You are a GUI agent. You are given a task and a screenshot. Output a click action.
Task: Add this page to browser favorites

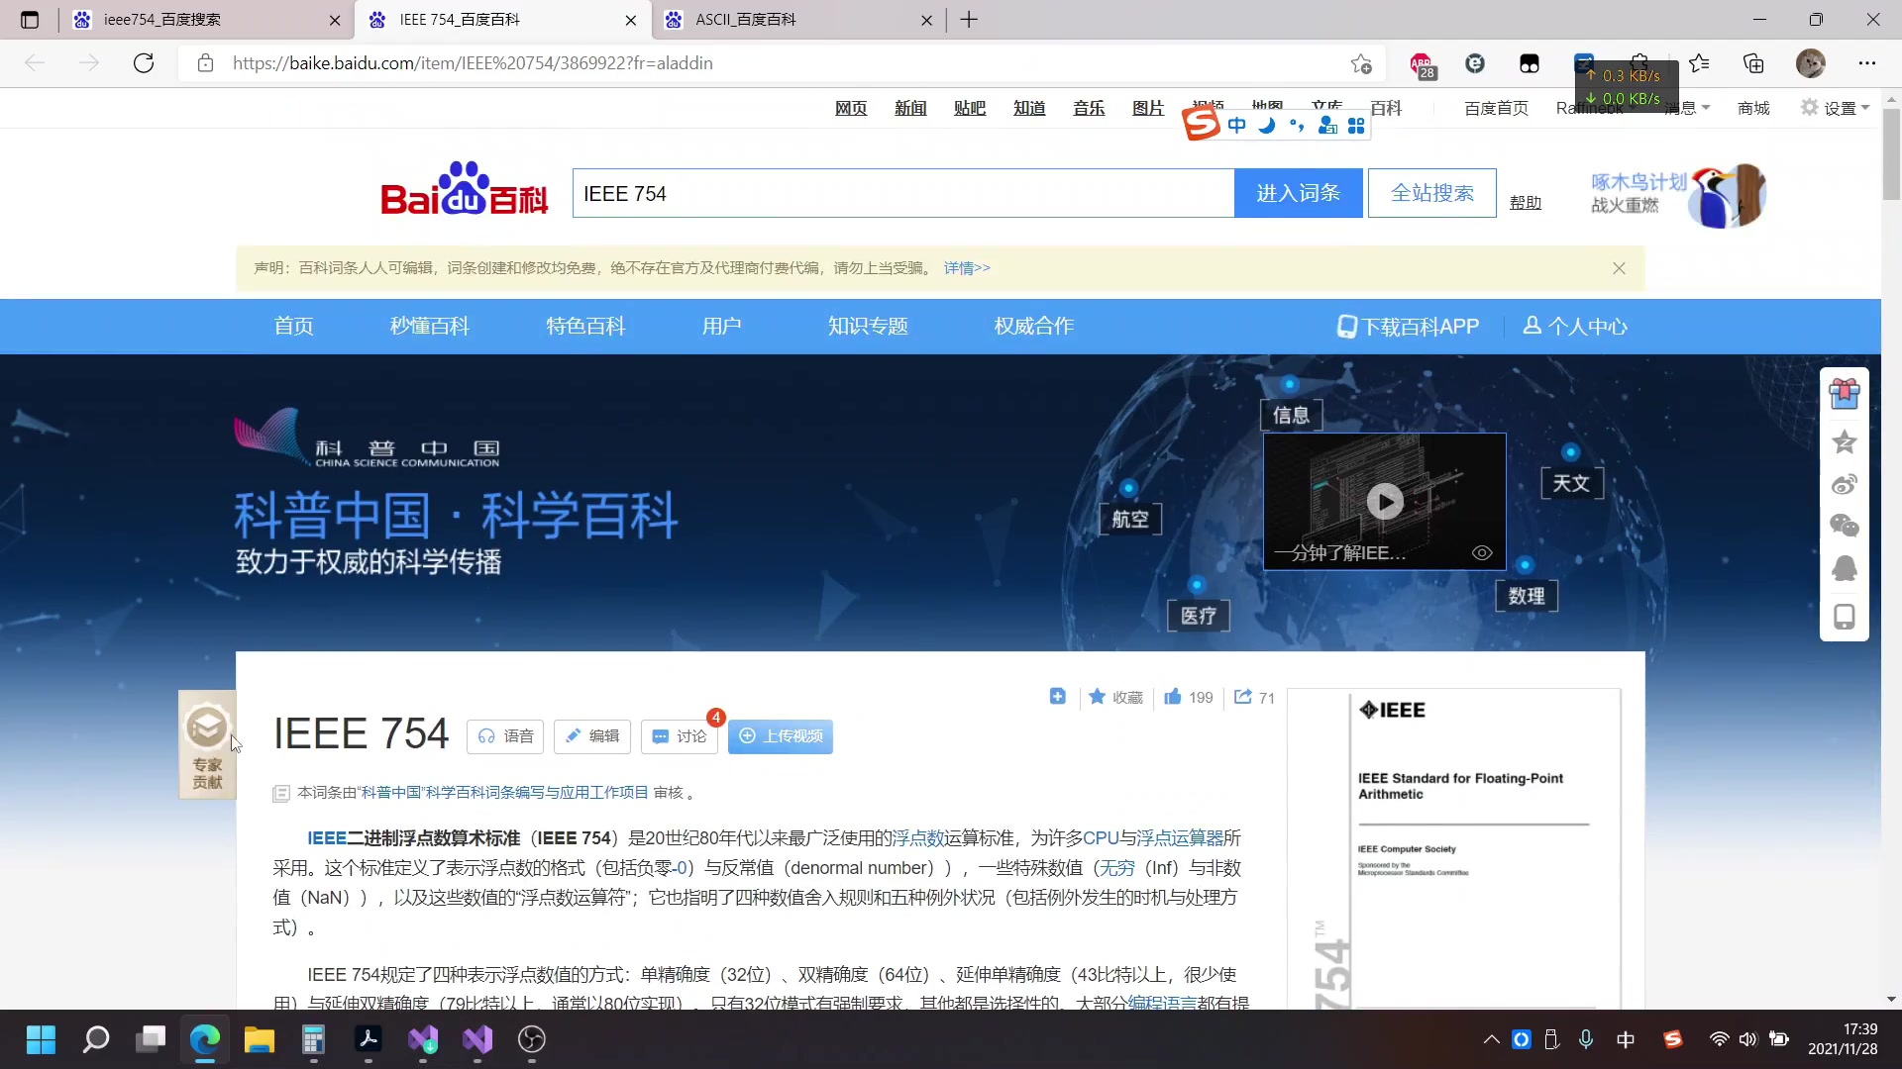pyautogui.click(x=1361, y=63)
